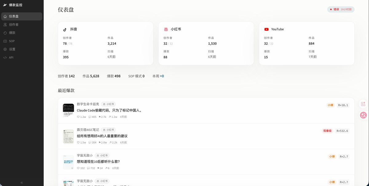Screen dimensions: 369x186
Task: Open SOP in the sidebar
Action: (x=22, y=41)
